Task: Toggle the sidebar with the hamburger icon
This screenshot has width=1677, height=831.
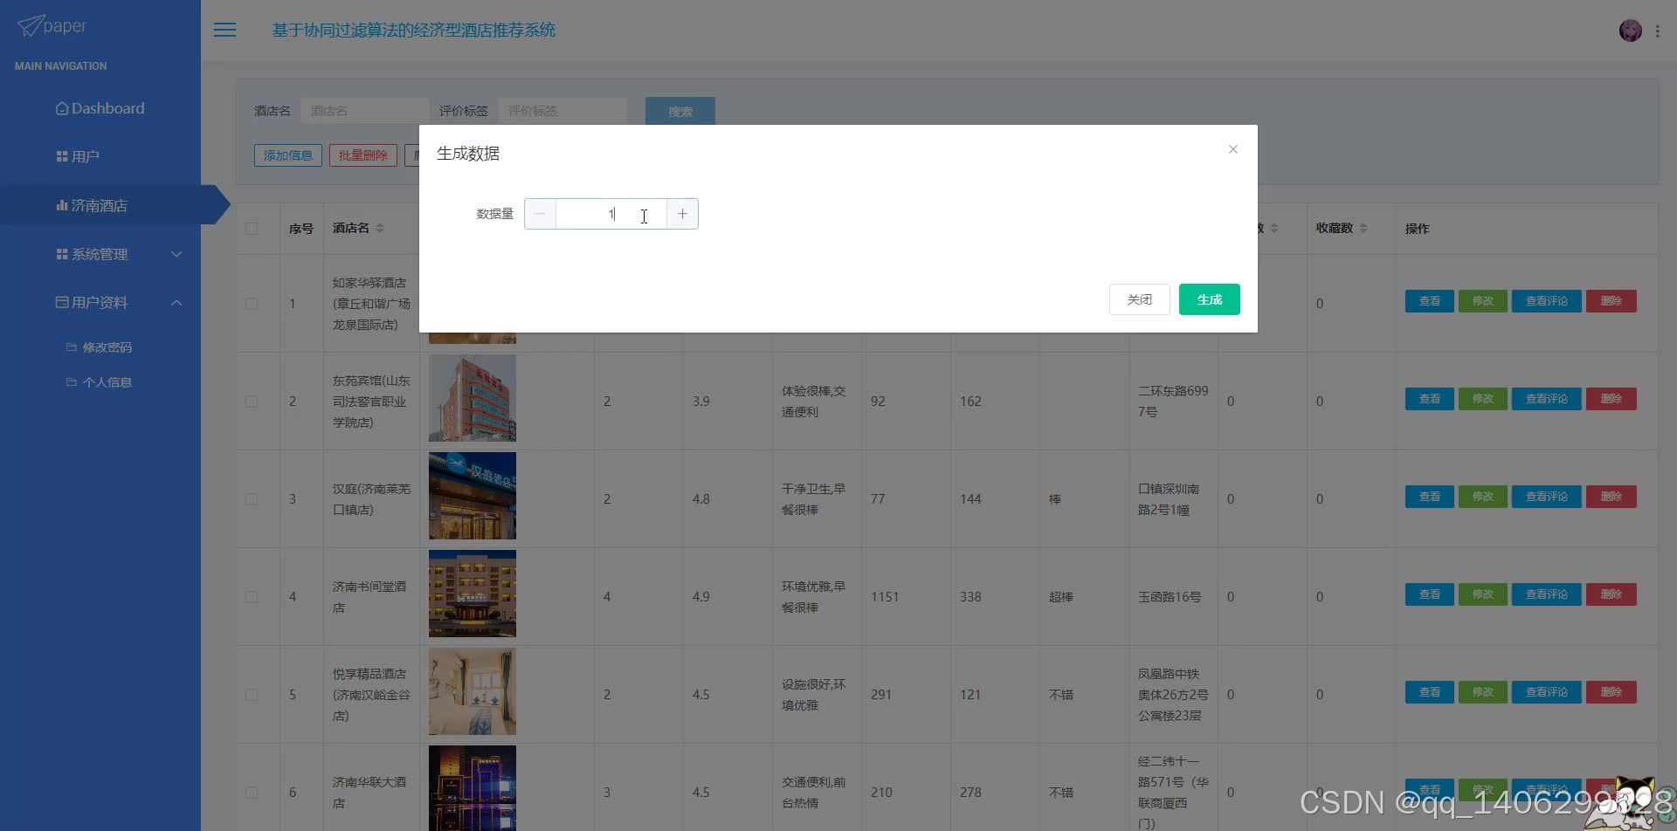Action: click(x=224, y=30)
